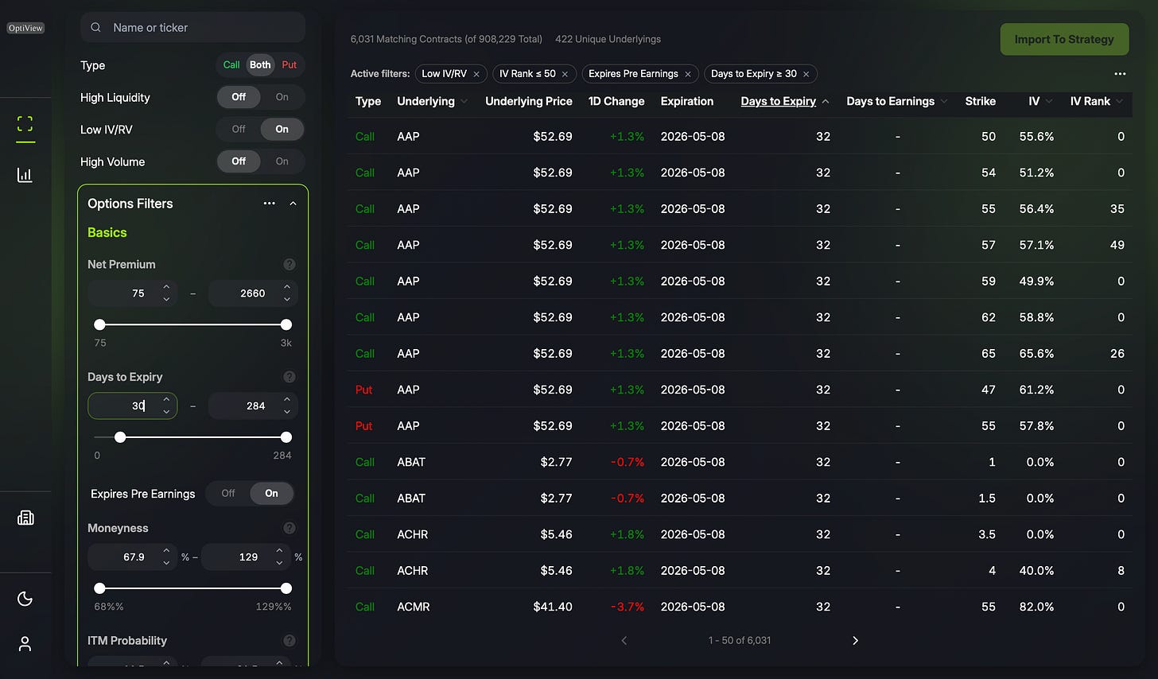The height and width of the screenshot is (679, 1158).
Task: Open the Options Filters three-dot menu
Action: [270, 204]
